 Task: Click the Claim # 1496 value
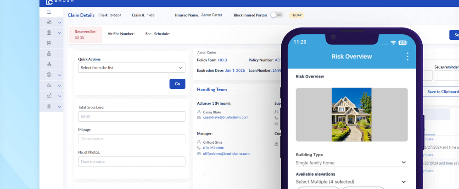click(151, 15)
